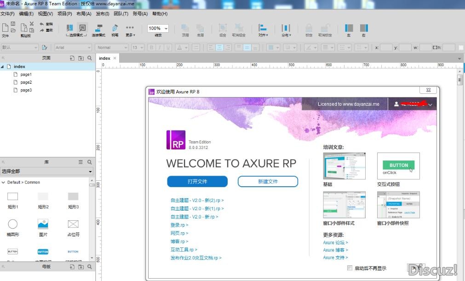Open the Arial font dropdown
465x281 pixels.
73,47
